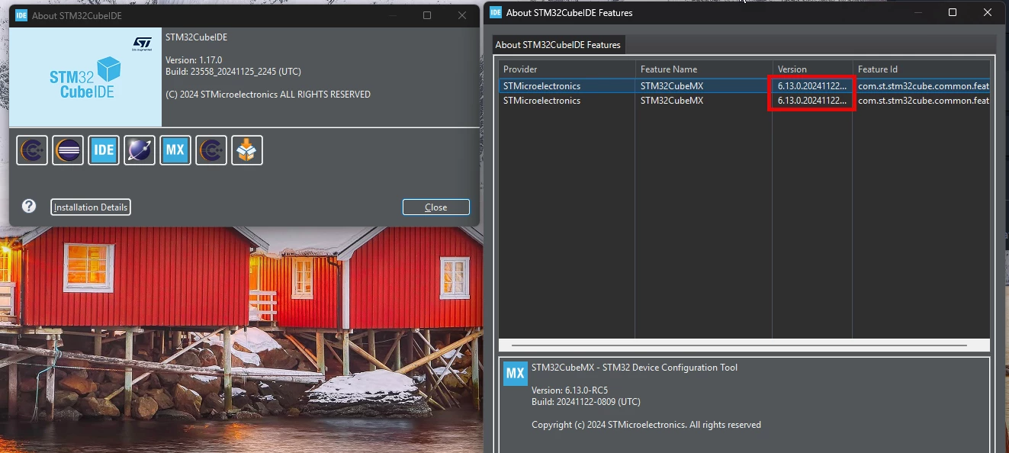Image resolution: width=1009 pixels, height=453 pixels.
Task: Open the IDE feature icon in About dialog
Action: point(104,150)
